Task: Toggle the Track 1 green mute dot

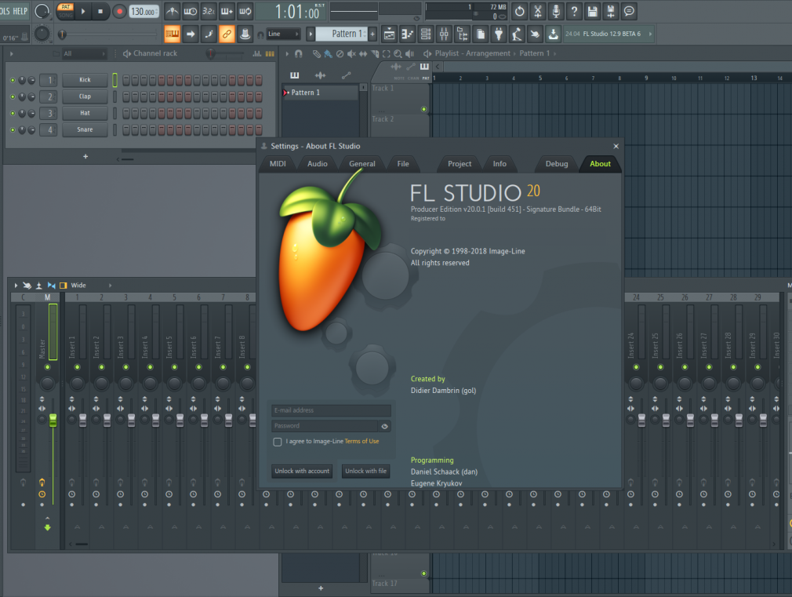Action: click(423, 109)
